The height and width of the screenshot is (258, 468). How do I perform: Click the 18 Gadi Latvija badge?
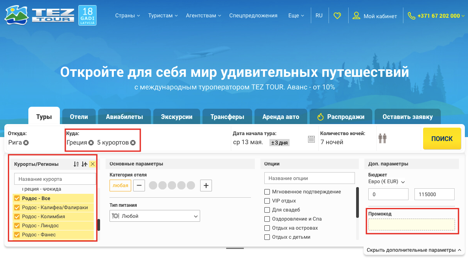coord(87,15)
